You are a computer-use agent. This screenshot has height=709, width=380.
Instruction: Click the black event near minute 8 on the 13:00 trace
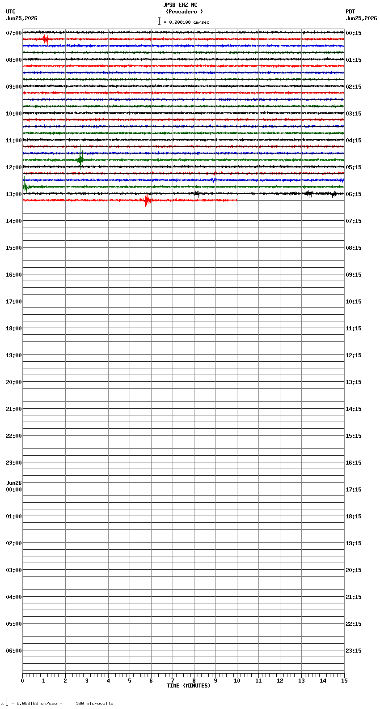[x=197, y=193]
